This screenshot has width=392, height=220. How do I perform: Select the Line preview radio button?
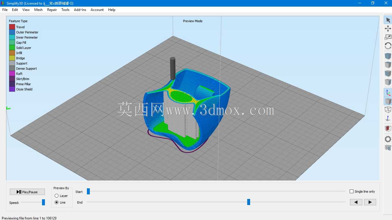[x=56, y=202]
